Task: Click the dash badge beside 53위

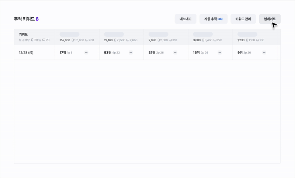Action: 131,53
